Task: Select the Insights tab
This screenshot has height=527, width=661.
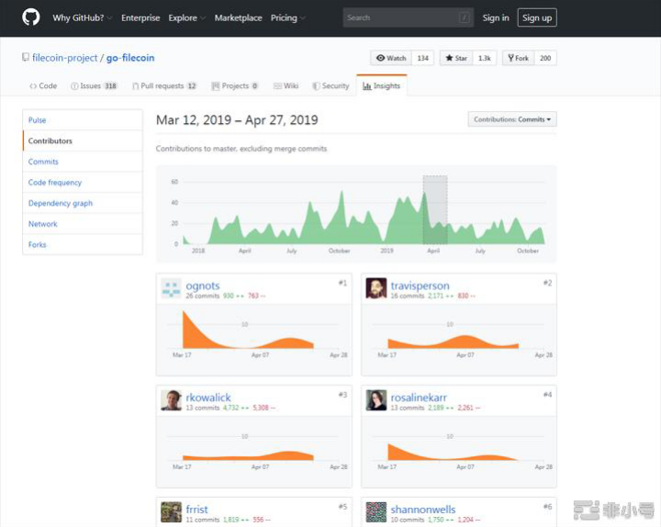Action: pos(382,85)
